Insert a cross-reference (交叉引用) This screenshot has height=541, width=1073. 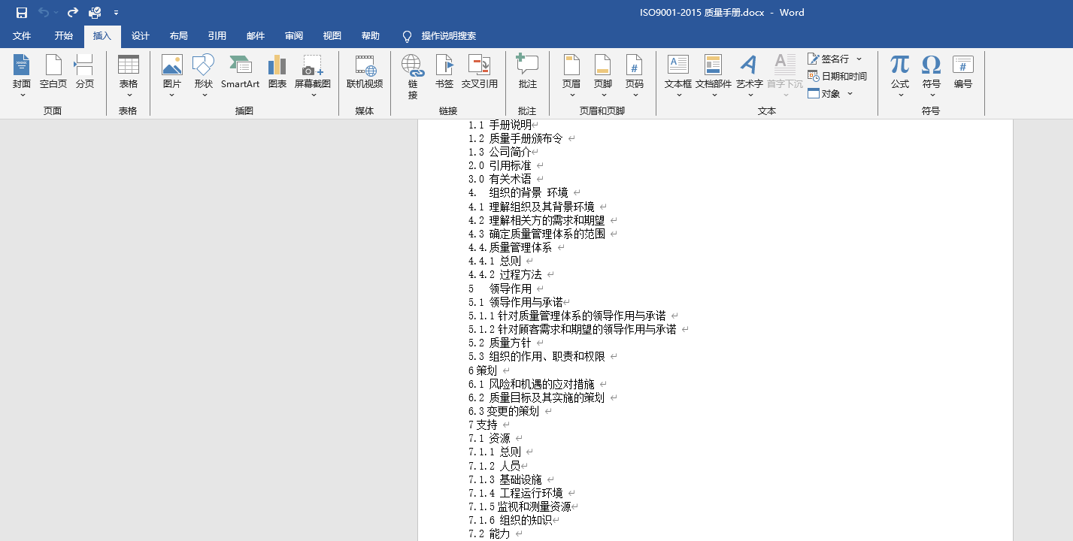(x=480, y=73)
